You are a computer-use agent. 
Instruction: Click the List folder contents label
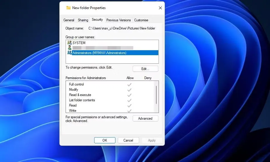click(x=82, y=100)
